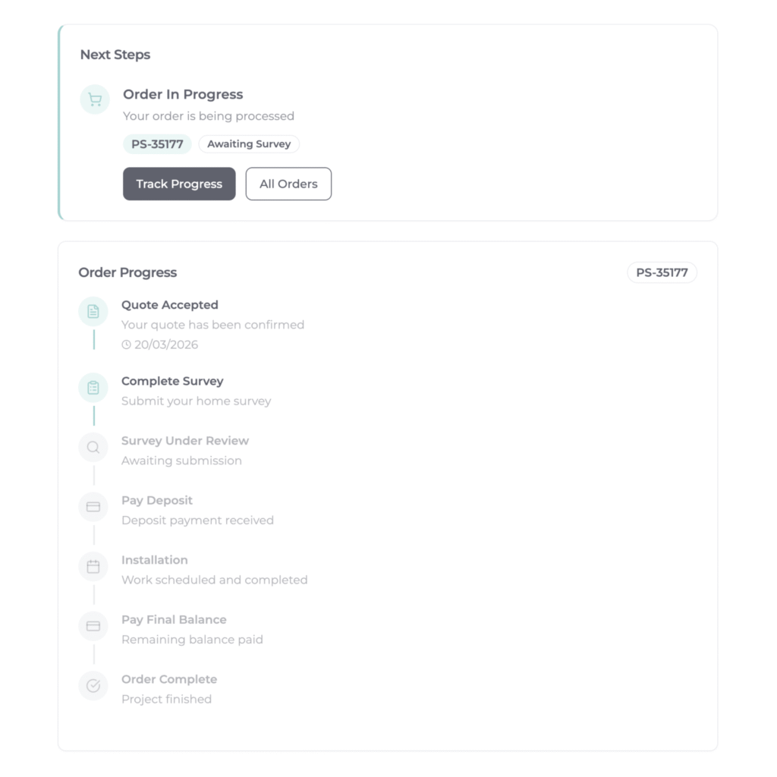Screen dimensions: 777x777
Task: Click the Complete Survey clipboard icon
Action: (x=93, y=388)
